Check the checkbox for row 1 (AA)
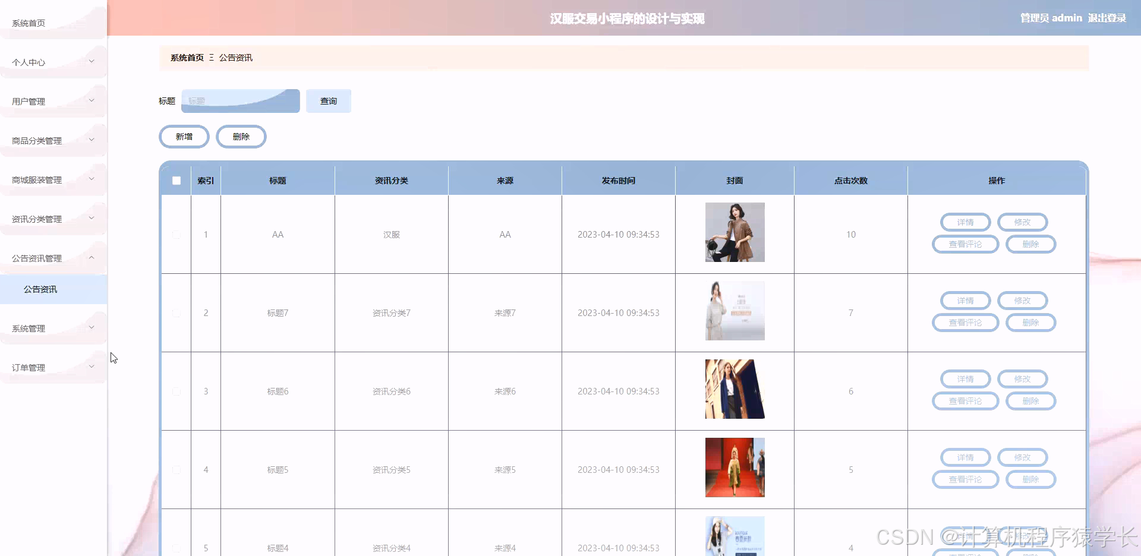Screen dimensions: 1141x556 coord(176,235)
